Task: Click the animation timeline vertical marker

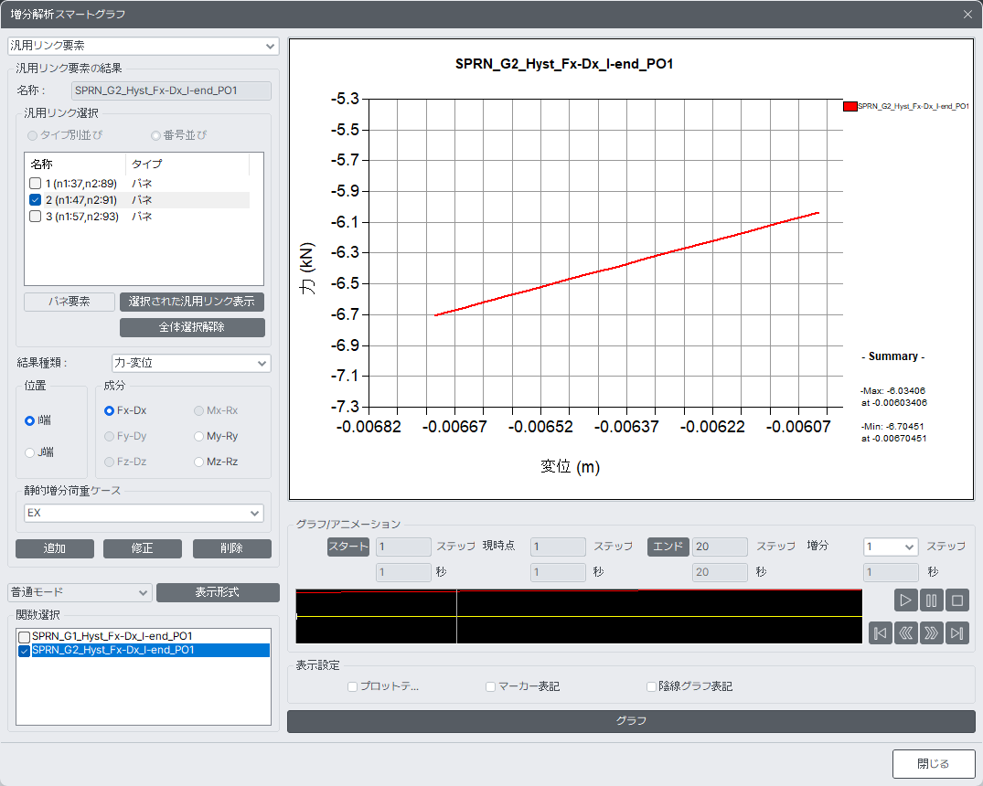Action: pyautogui.click(x=456, y=617)
